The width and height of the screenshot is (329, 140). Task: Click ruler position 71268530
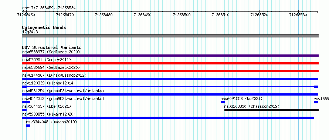[298, 15]
